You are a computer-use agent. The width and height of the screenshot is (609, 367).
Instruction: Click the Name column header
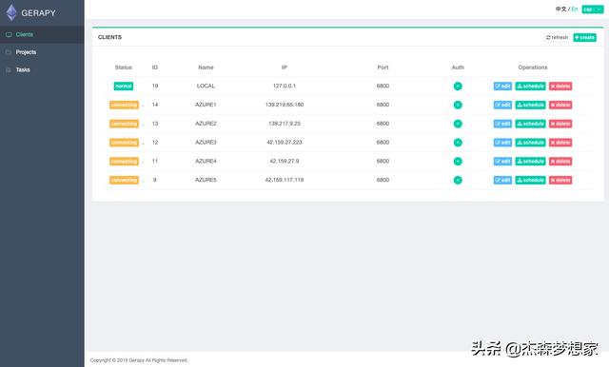(206, 68)
